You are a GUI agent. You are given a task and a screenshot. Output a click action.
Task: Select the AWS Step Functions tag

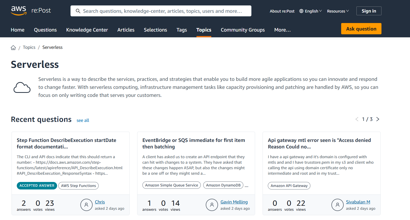point(78,186)
